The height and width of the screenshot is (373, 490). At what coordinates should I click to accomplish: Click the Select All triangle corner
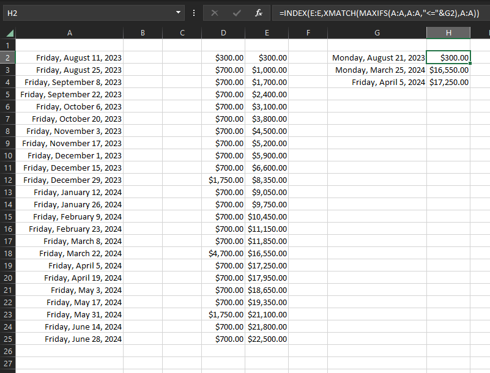(10, 33)
